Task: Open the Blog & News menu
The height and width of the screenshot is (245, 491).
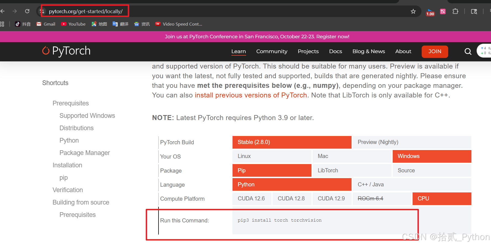Action: coord(369,51)
